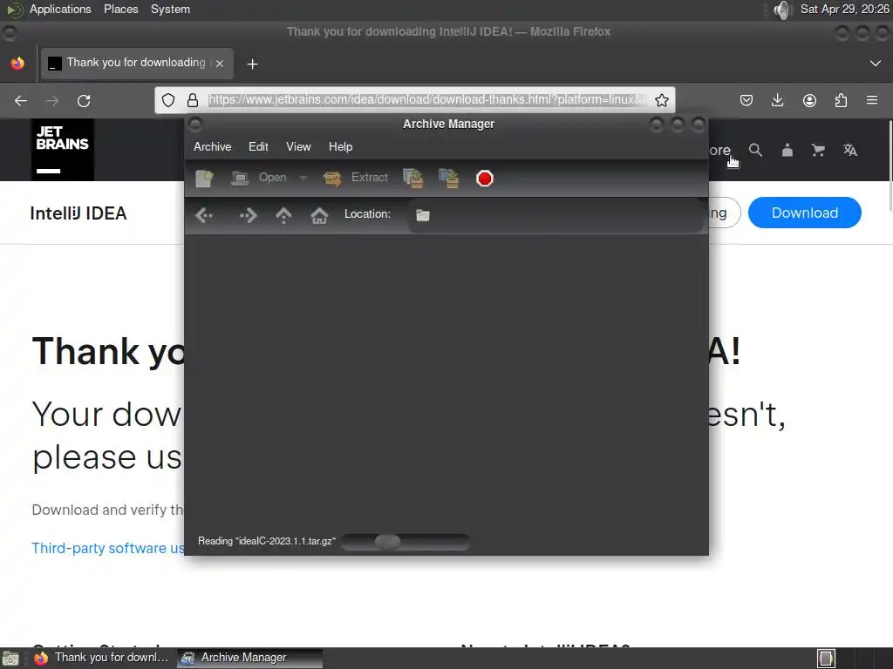Open Firefox account icon
893x669 pixels.
click(x=809, y=101)
